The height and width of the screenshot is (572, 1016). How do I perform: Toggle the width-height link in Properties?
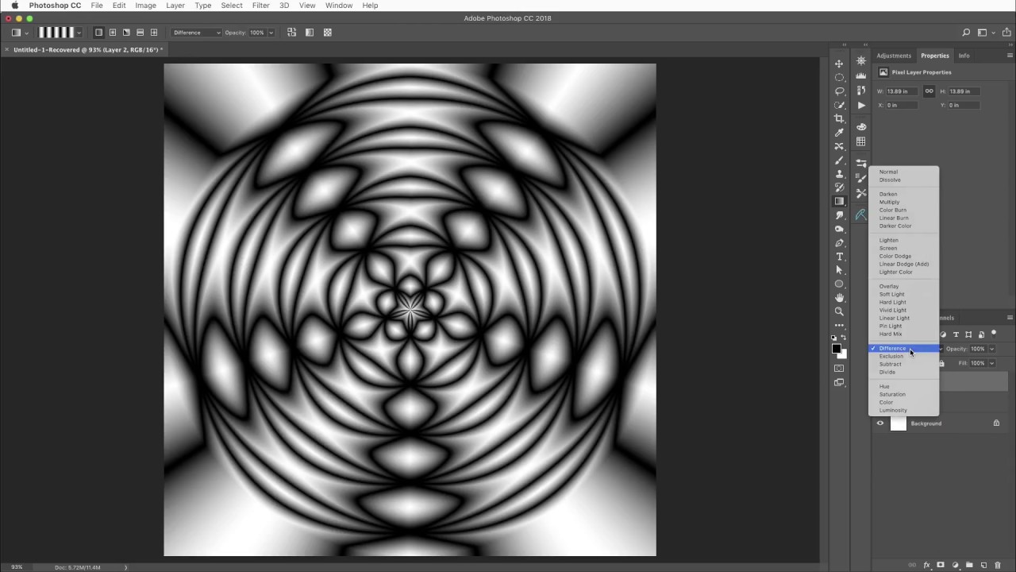click(929, 91)
